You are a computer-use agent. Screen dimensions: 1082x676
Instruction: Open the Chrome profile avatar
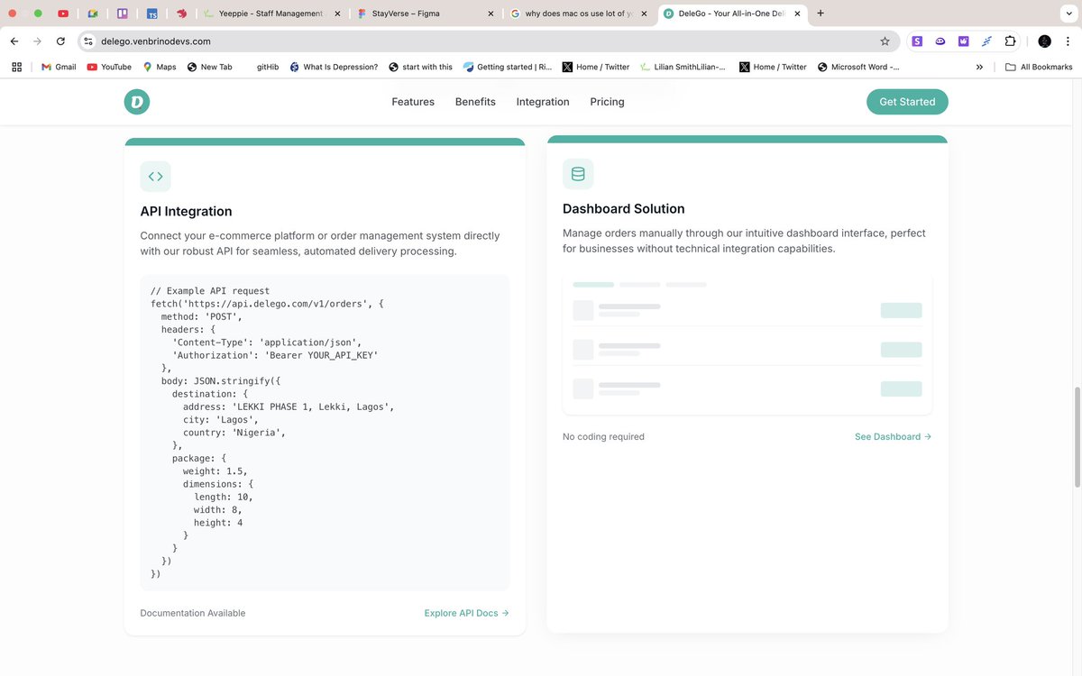(x=1044, y=41)
